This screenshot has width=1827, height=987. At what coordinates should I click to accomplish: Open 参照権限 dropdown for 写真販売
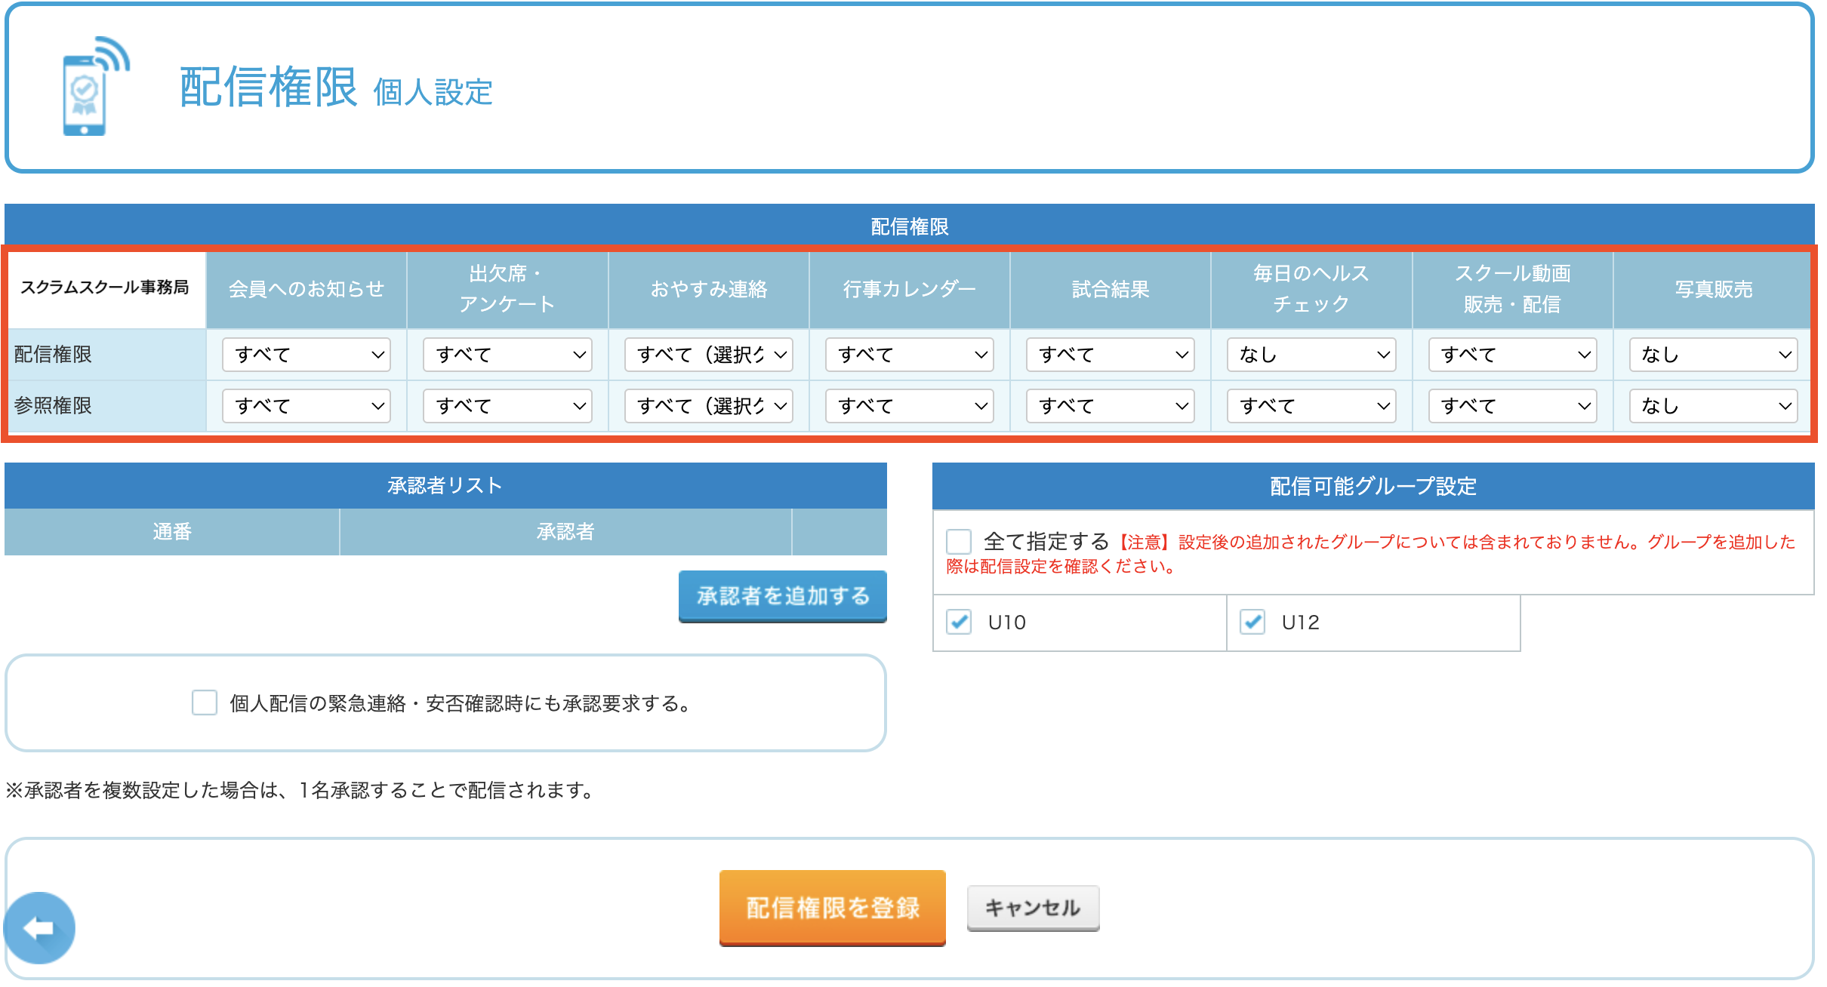click(1714, 406)
